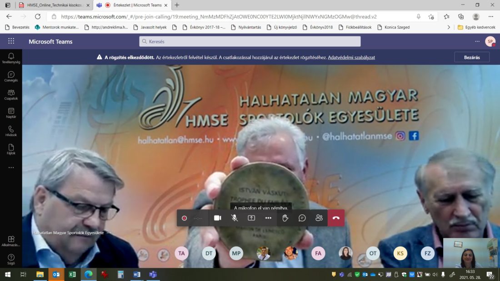Open the Teams app launcher grid
The width and height of the screenshot is (500, 281).
tap(11, 41)
